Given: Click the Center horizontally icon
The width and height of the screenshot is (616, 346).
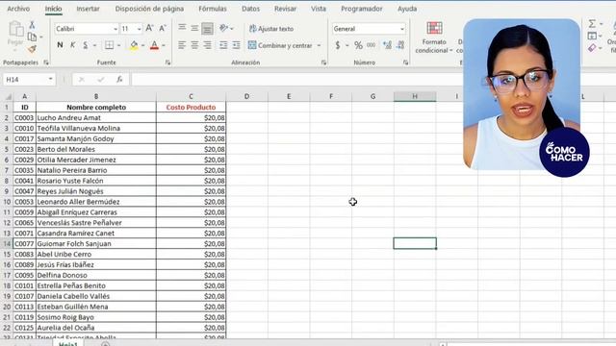Looking at the screenshot, I should (194, 45).
